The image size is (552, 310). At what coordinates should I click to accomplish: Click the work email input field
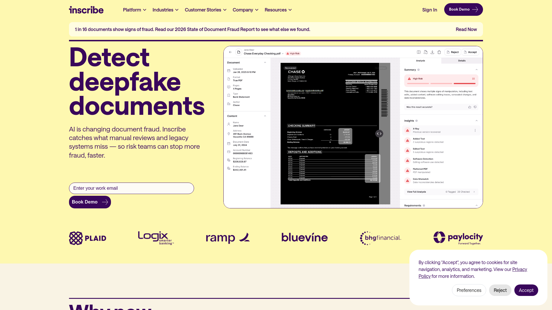[131, 188]
